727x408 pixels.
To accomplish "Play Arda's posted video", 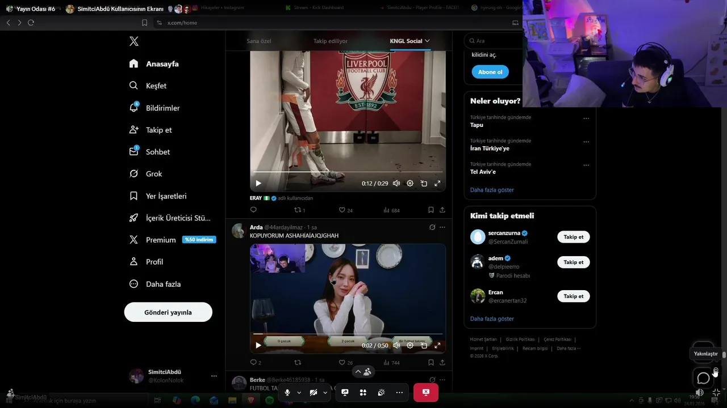I will pyautogui.click(x=258, y=345).
